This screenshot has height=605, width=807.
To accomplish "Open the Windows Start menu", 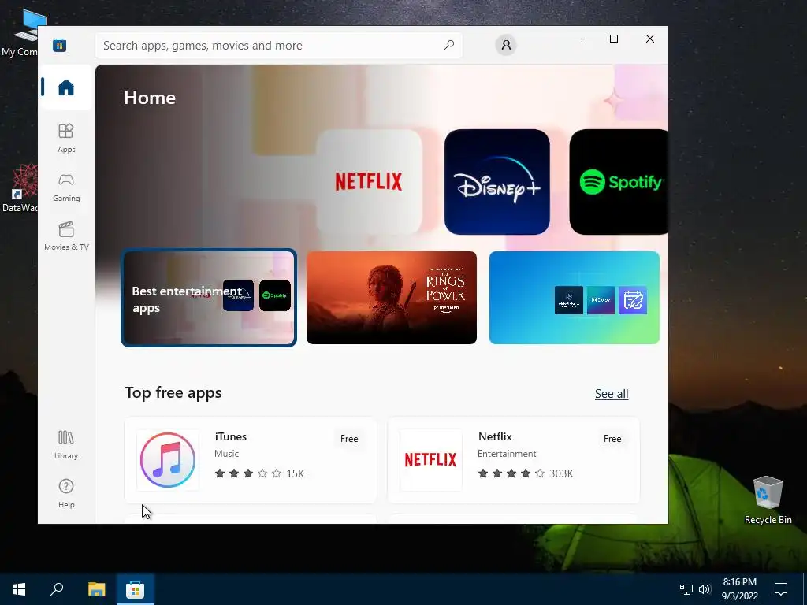I will coord(19,589).
